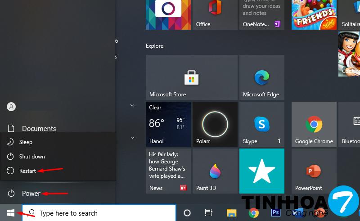Image resolution: width=360 pixels, height=221 pixels.
Task: Launch Microsoft Edge from Start tiles
Action: click(261, 77)
